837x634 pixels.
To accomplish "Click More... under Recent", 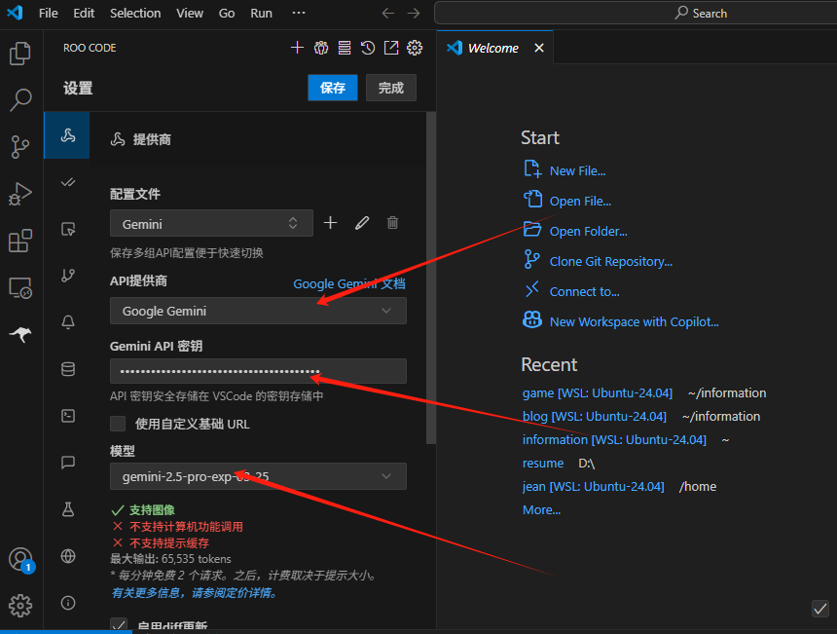I will 541,510.
